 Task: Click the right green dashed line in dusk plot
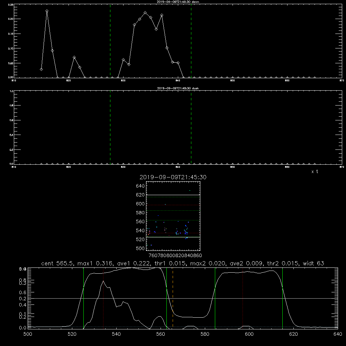click(x=191, y=127)
